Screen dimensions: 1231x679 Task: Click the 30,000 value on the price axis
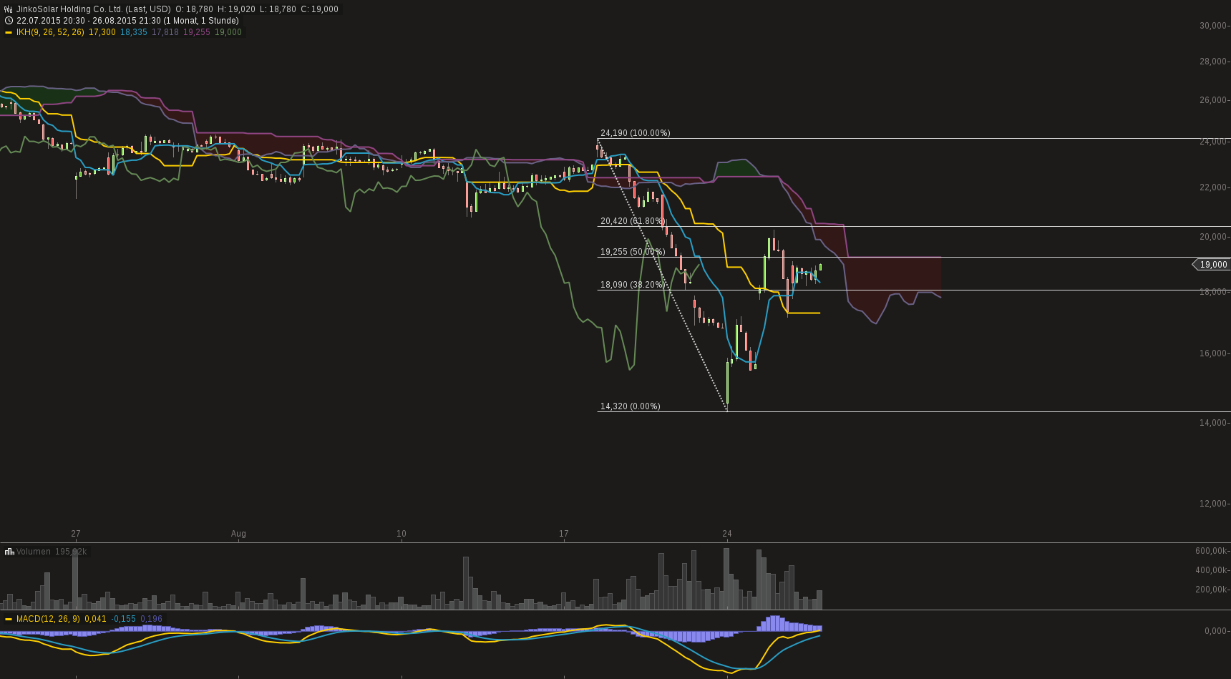(1215, 24)
